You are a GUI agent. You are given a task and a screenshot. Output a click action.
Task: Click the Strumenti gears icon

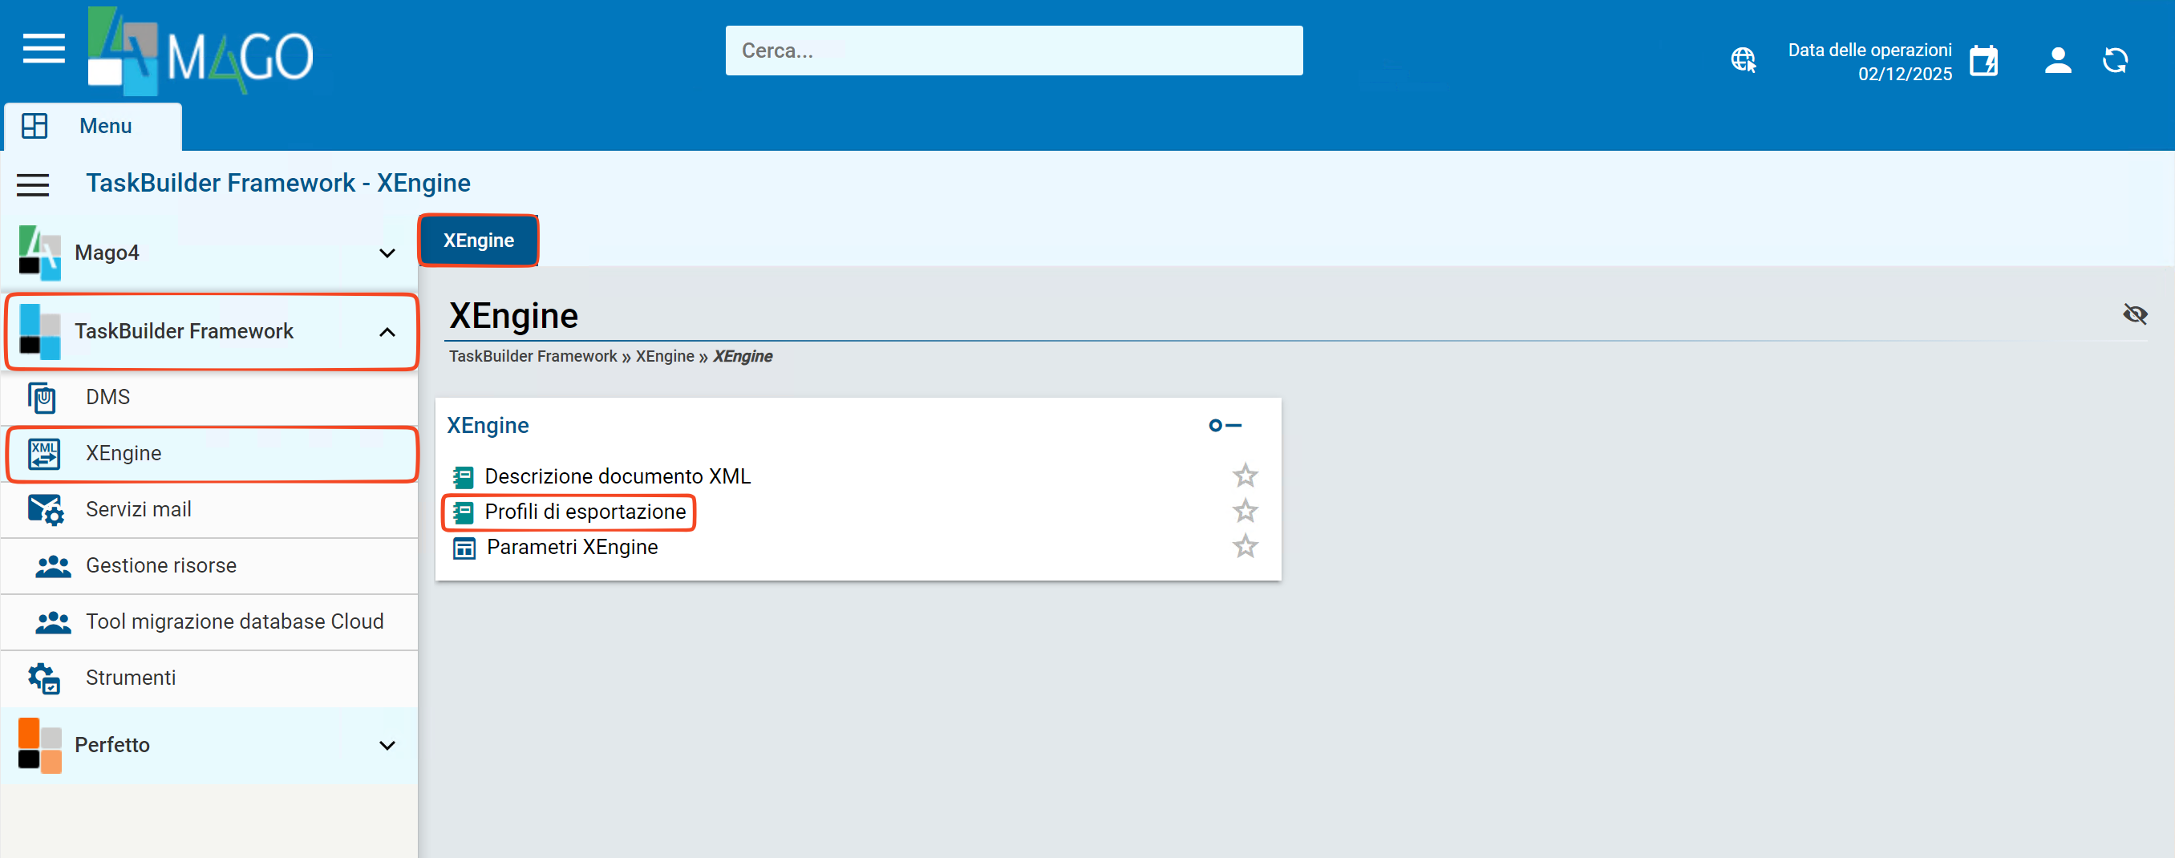pos(44,678)
